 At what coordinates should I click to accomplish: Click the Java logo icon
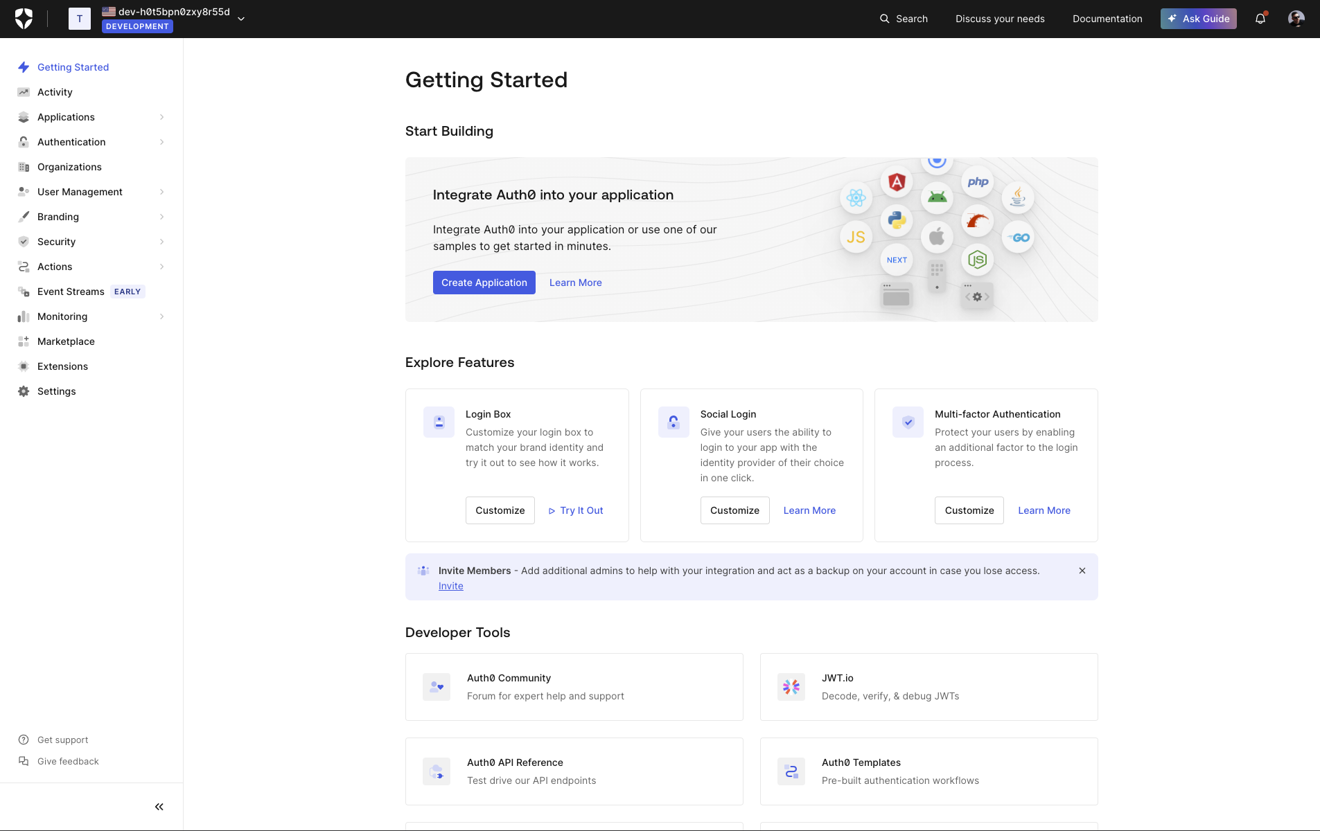coord(1018,198)
